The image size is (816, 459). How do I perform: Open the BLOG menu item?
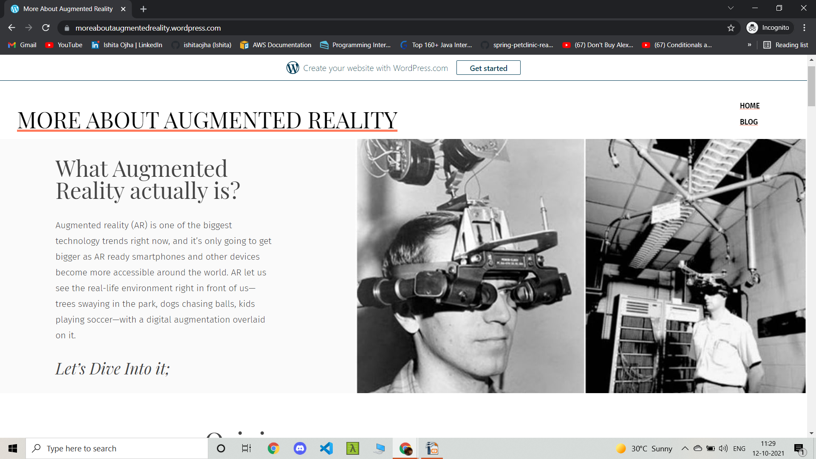coord(748,122)
